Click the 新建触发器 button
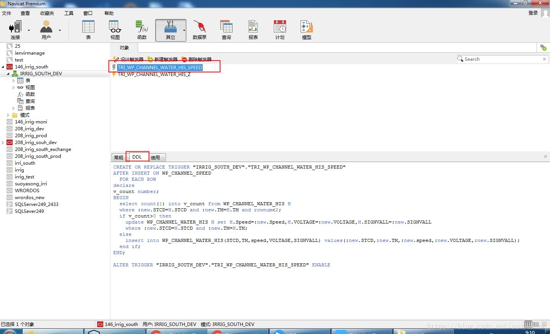 point(163,59)
